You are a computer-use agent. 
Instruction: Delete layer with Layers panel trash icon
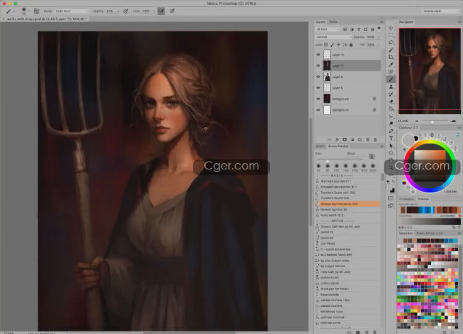tap(375, 140)
